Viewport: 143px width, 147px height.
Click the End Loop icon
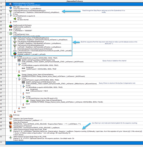click(11, 116)
